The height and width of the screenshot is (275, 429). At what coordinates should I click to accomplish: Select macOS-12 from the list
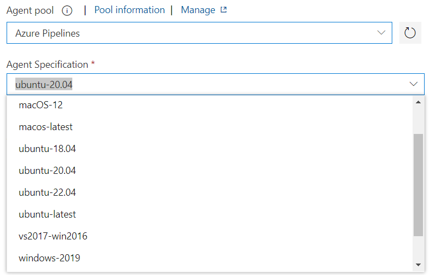click(210, 105)
